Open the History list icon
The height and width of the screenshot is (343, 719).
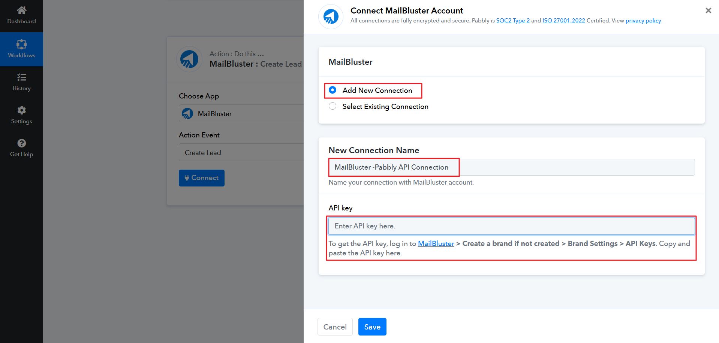(x=21, y=78)
